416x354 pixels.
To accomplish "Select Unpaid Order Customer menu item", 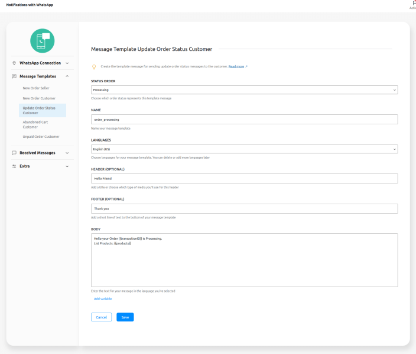I will [41, 137].
